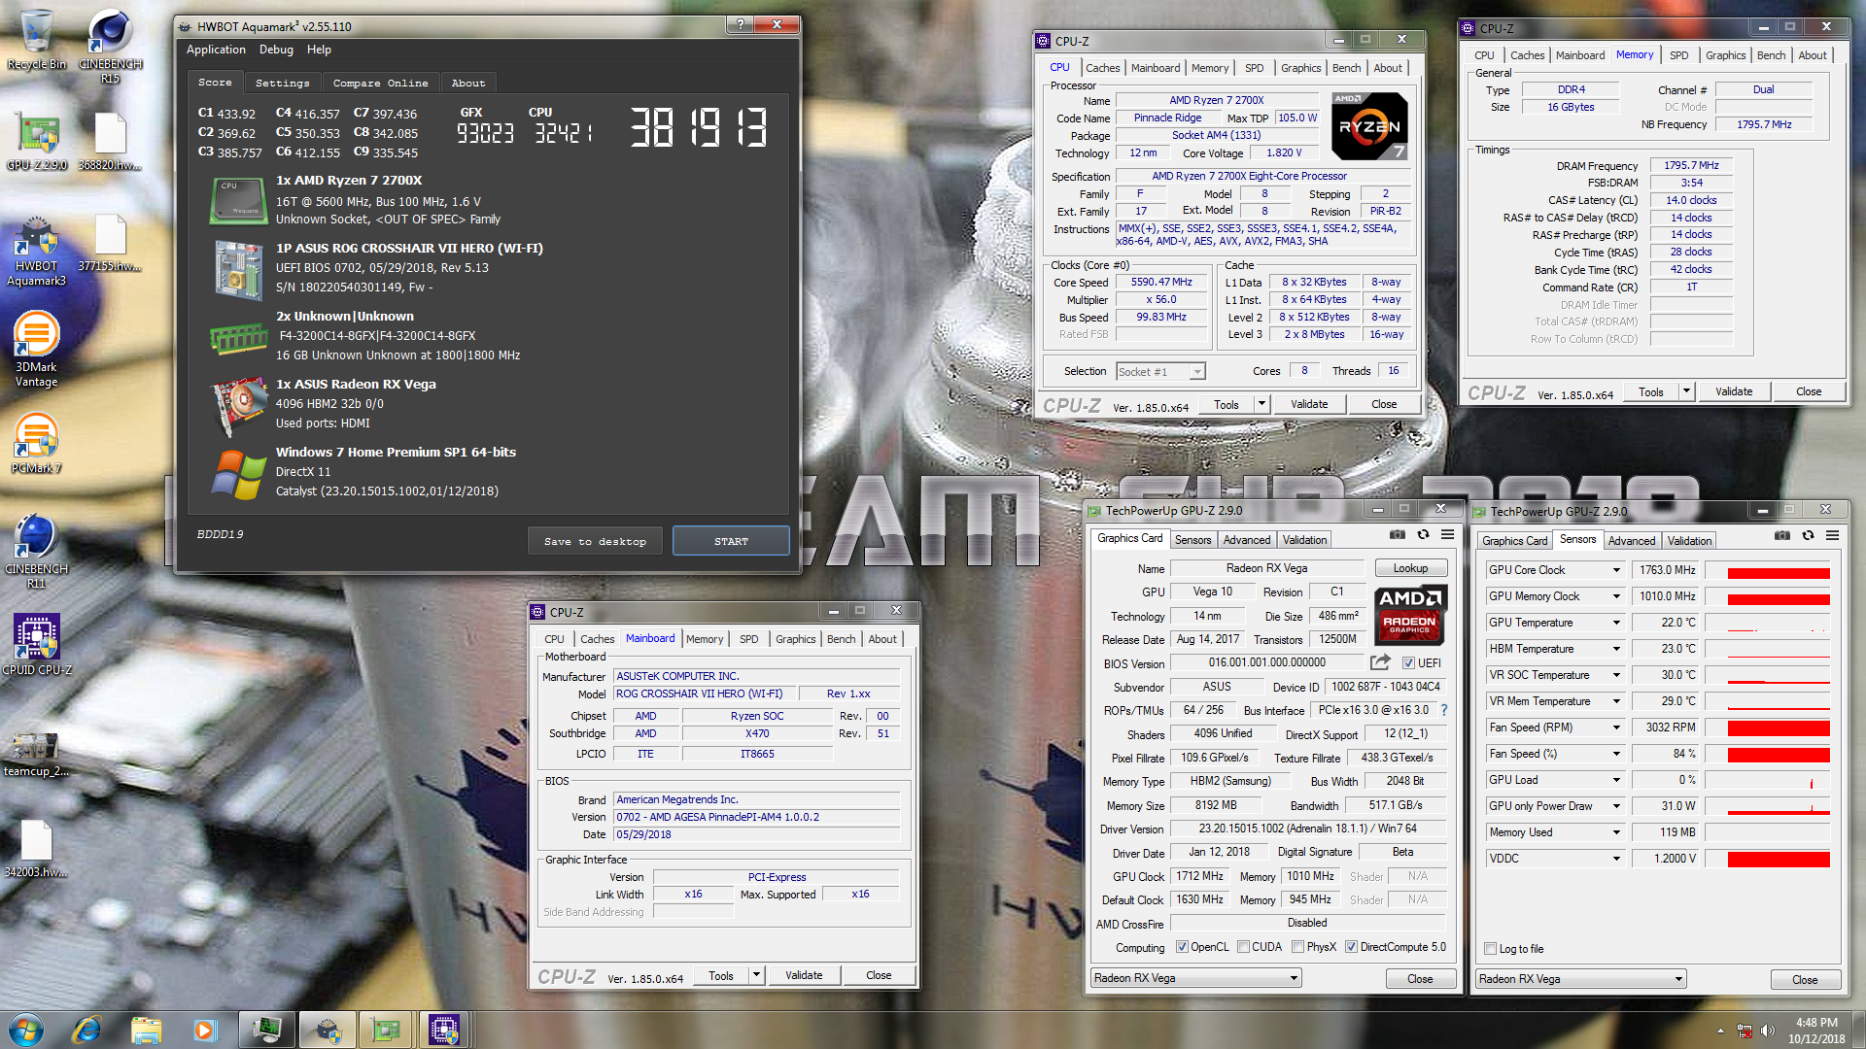Expand the GPU Core Clock sensor dropdown
1866x1049 pixels.
(1616, 570)
